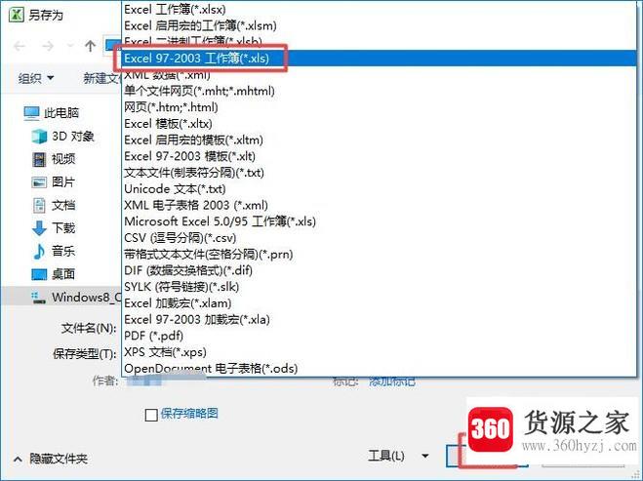Choose Excel 模板(*.xltx) type
Screen dimensions: 643x481
pos(379,124)
